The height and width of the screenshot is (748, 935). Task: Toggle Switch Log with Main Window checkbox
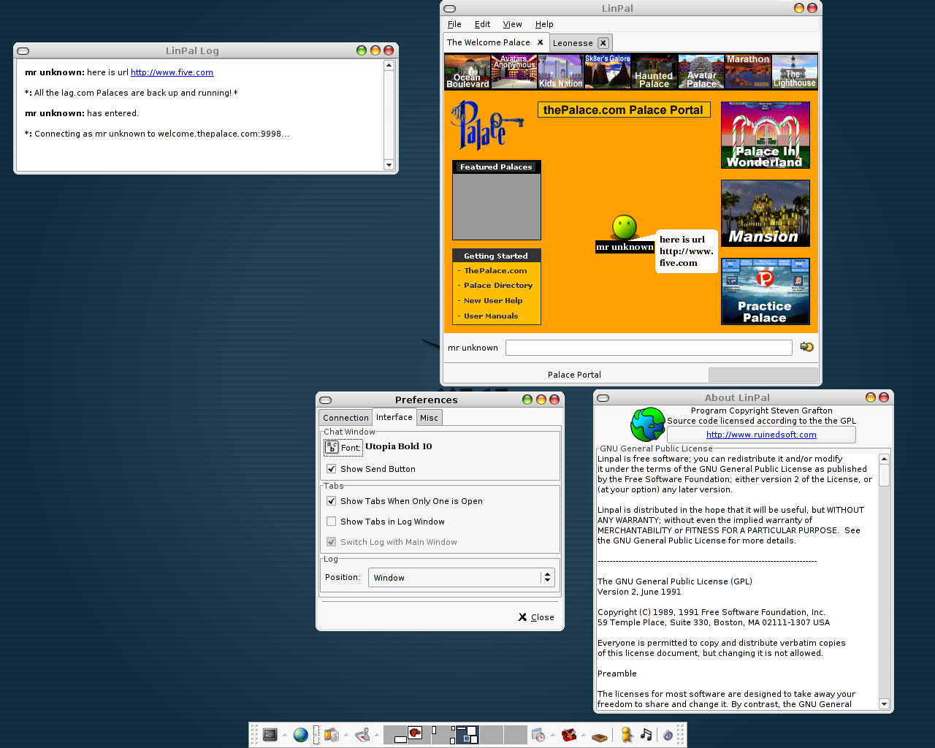(332, 542)
